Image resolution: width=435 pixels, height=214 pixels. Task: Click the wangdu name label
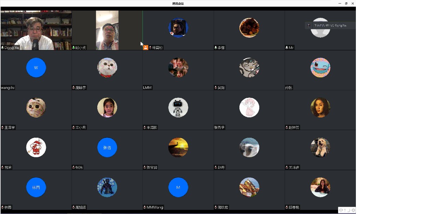[8, 88]
